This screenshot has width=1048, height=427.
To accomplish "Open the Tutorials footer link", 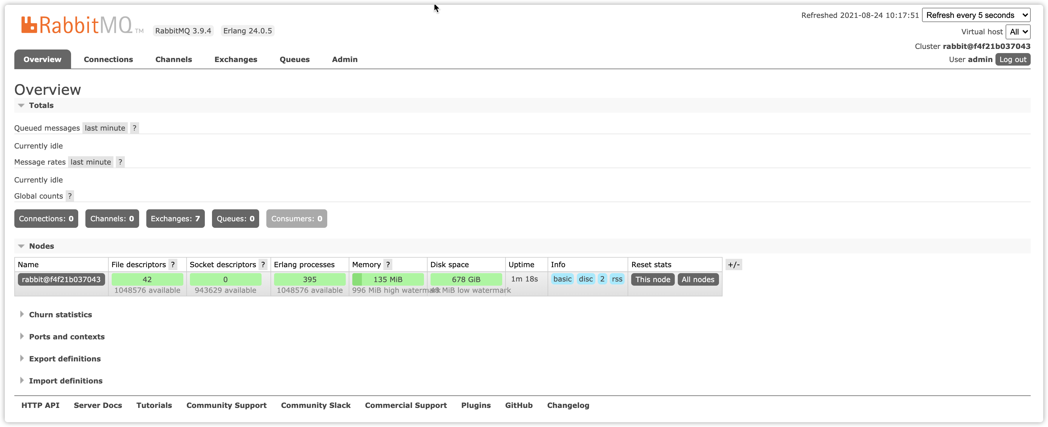I will pos(154,406).
